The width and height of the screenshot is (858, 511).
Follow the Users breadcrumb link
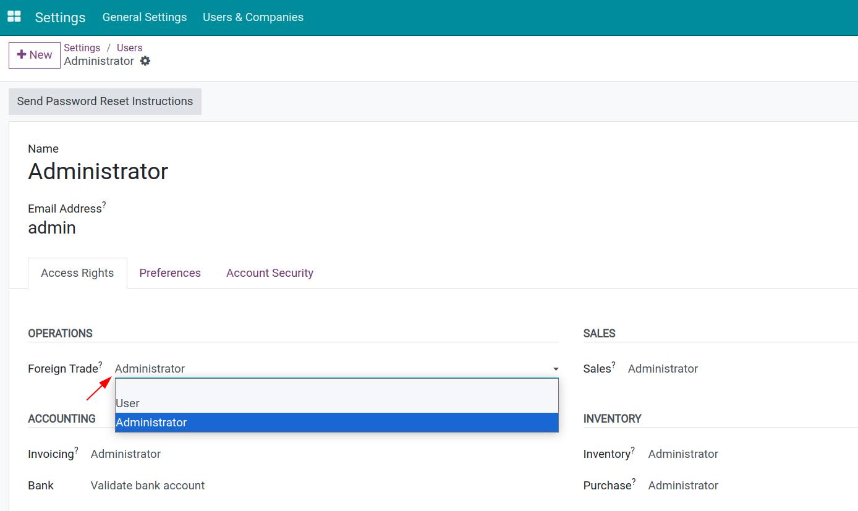coord(129,48)
